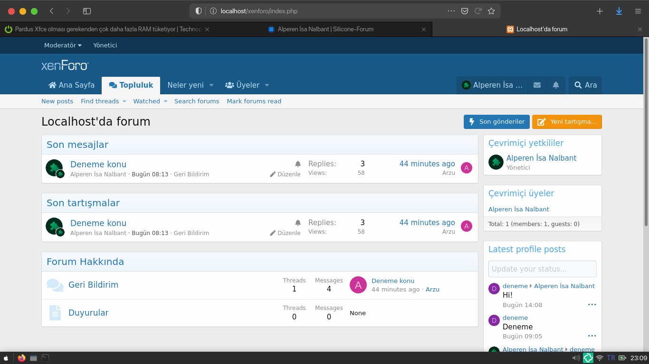Viewport: 649px width, 364px height.
Task: Open terminal from the taskbar
Action: click(x=46, y=358)
